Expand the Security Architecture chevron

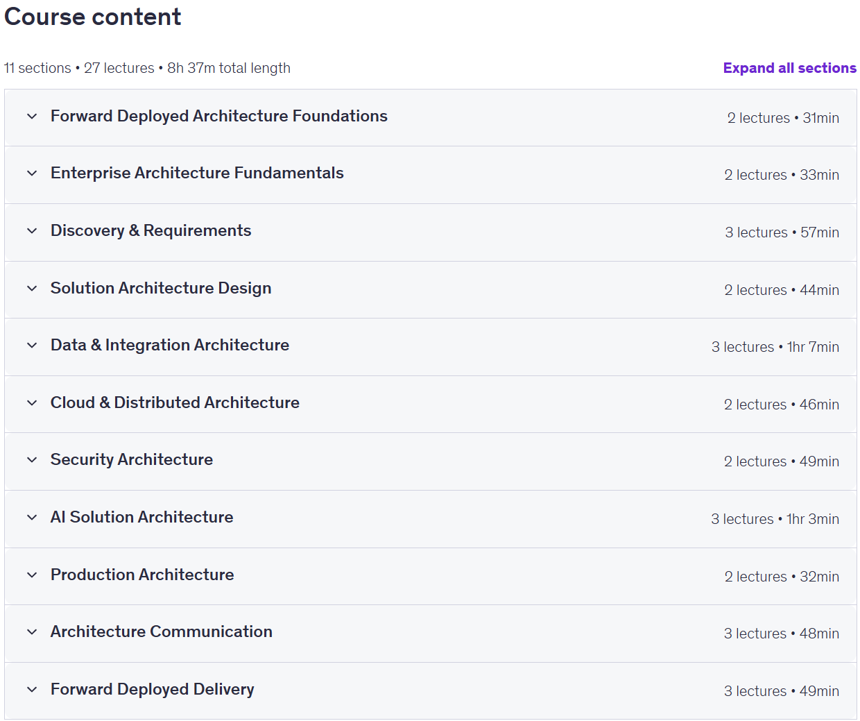click(32, 460)
